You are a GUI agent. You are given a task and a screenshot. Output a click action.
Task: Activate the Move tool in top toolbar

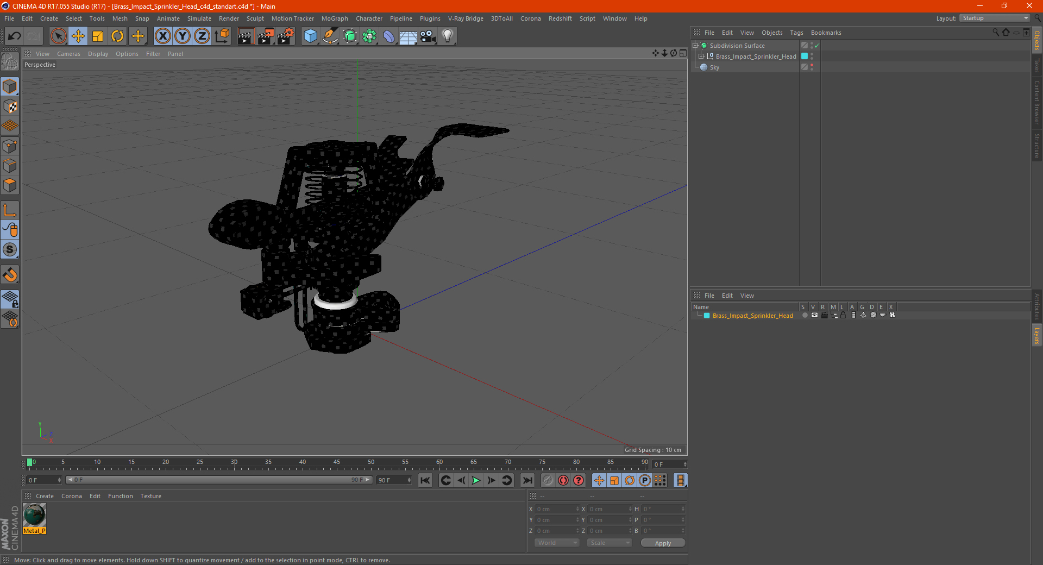pos(78,36)
